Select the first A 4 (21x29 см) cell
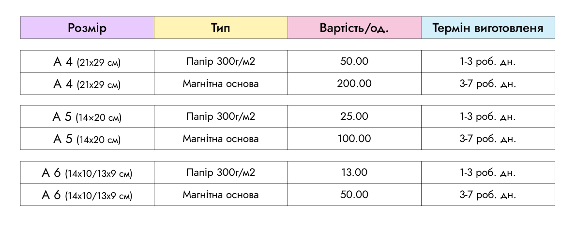 coord(87,62)
